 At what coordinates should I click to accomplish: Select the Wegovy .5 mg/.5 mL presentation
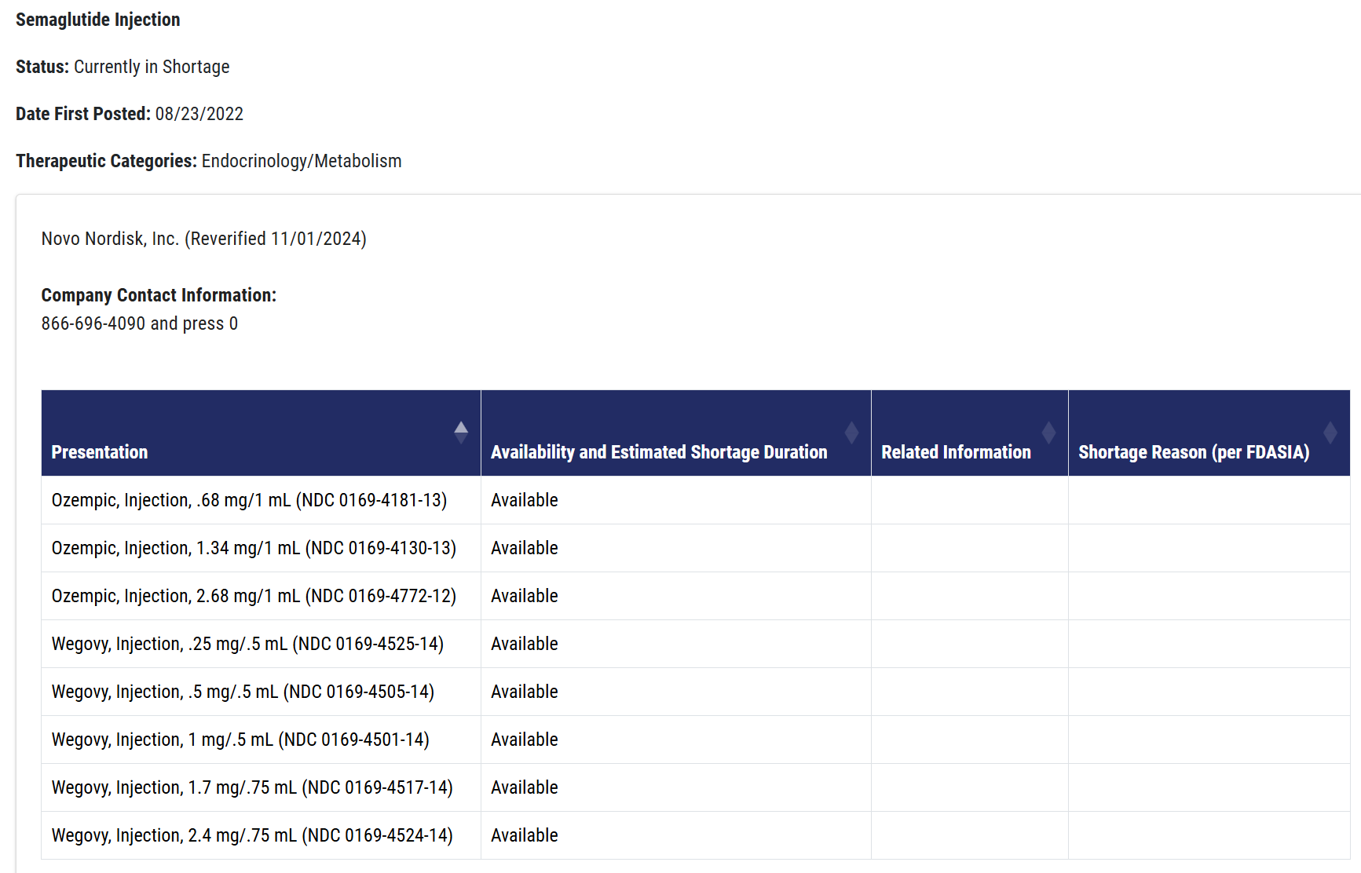point(243,692)
